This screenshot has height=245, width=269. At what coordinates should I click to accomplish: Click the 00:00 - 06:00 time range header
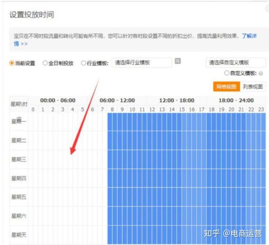(x=58, y=100)
